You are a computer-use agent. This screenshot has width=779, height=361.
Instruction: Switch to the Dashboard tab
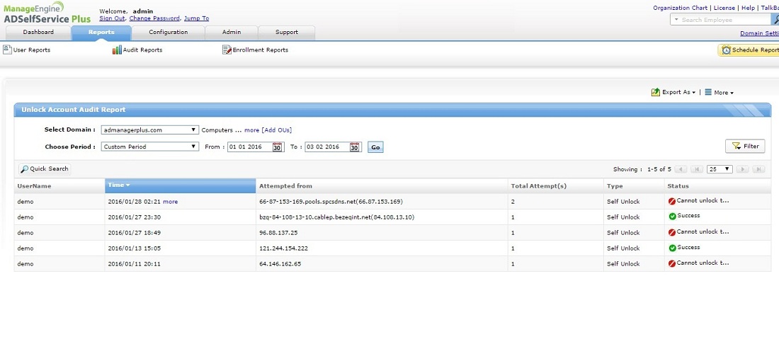[38, 33]
